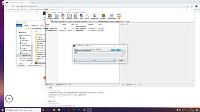
Task: Open the Файл menu in WinRAR
Action: 48,12
